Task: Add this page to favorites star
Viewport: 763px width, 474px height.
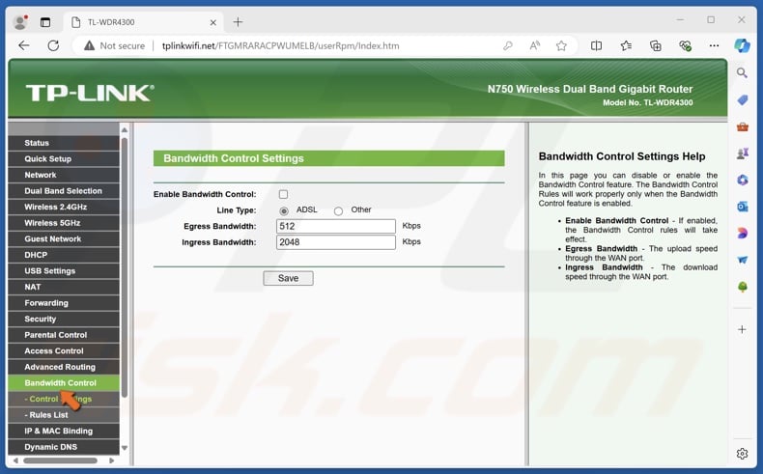Action: coord(561,45)
